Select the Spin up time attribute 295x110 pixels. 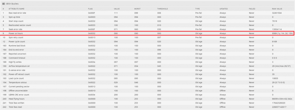pyautogui.click(x=14, y=17)
